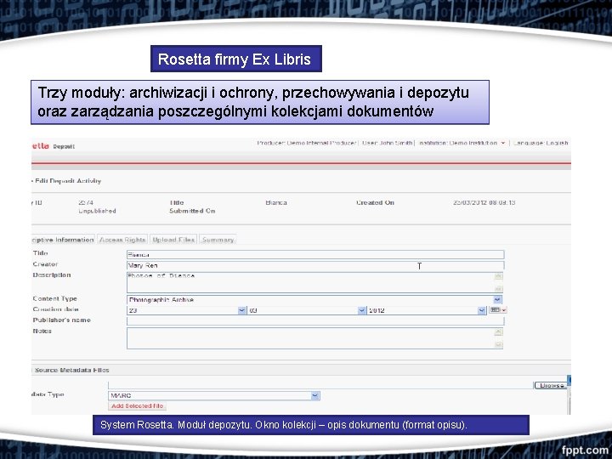612x459 pixels.
Task: Click the Submitted On label
Action: pyautogui.click(x=192, y=211)
